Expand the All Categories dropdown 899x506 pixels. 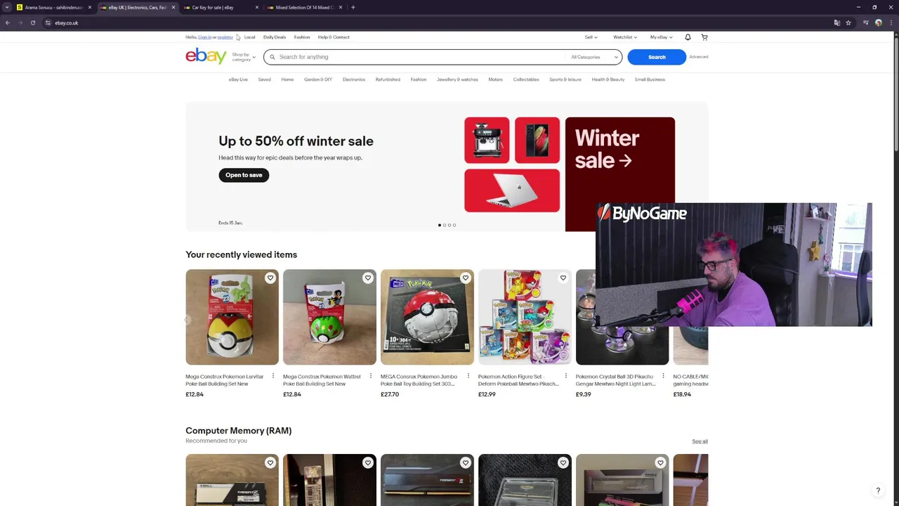(594, 57)
